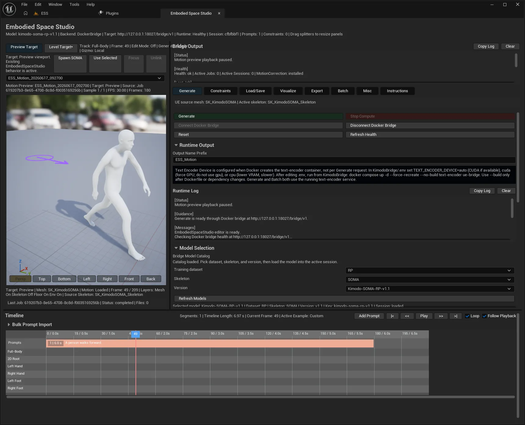Clear the Bridge Output log

510,46
